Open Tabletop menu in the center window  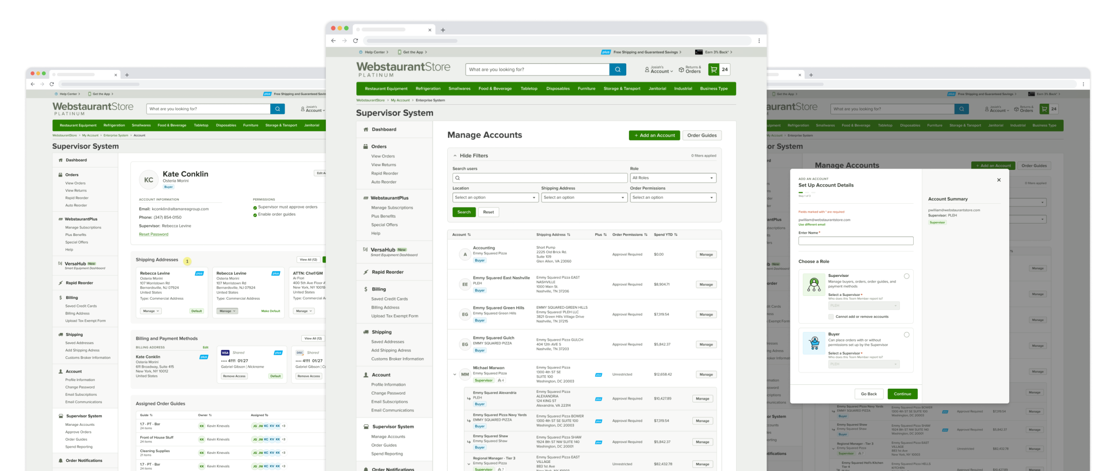529,88
